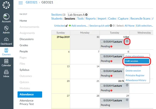
Task: Switch to the Capture tab
Action: [x=123, y=19]
